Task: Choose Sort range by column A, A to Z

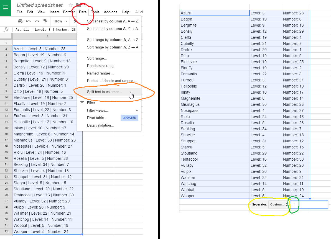Action: [x=109, y=40]
